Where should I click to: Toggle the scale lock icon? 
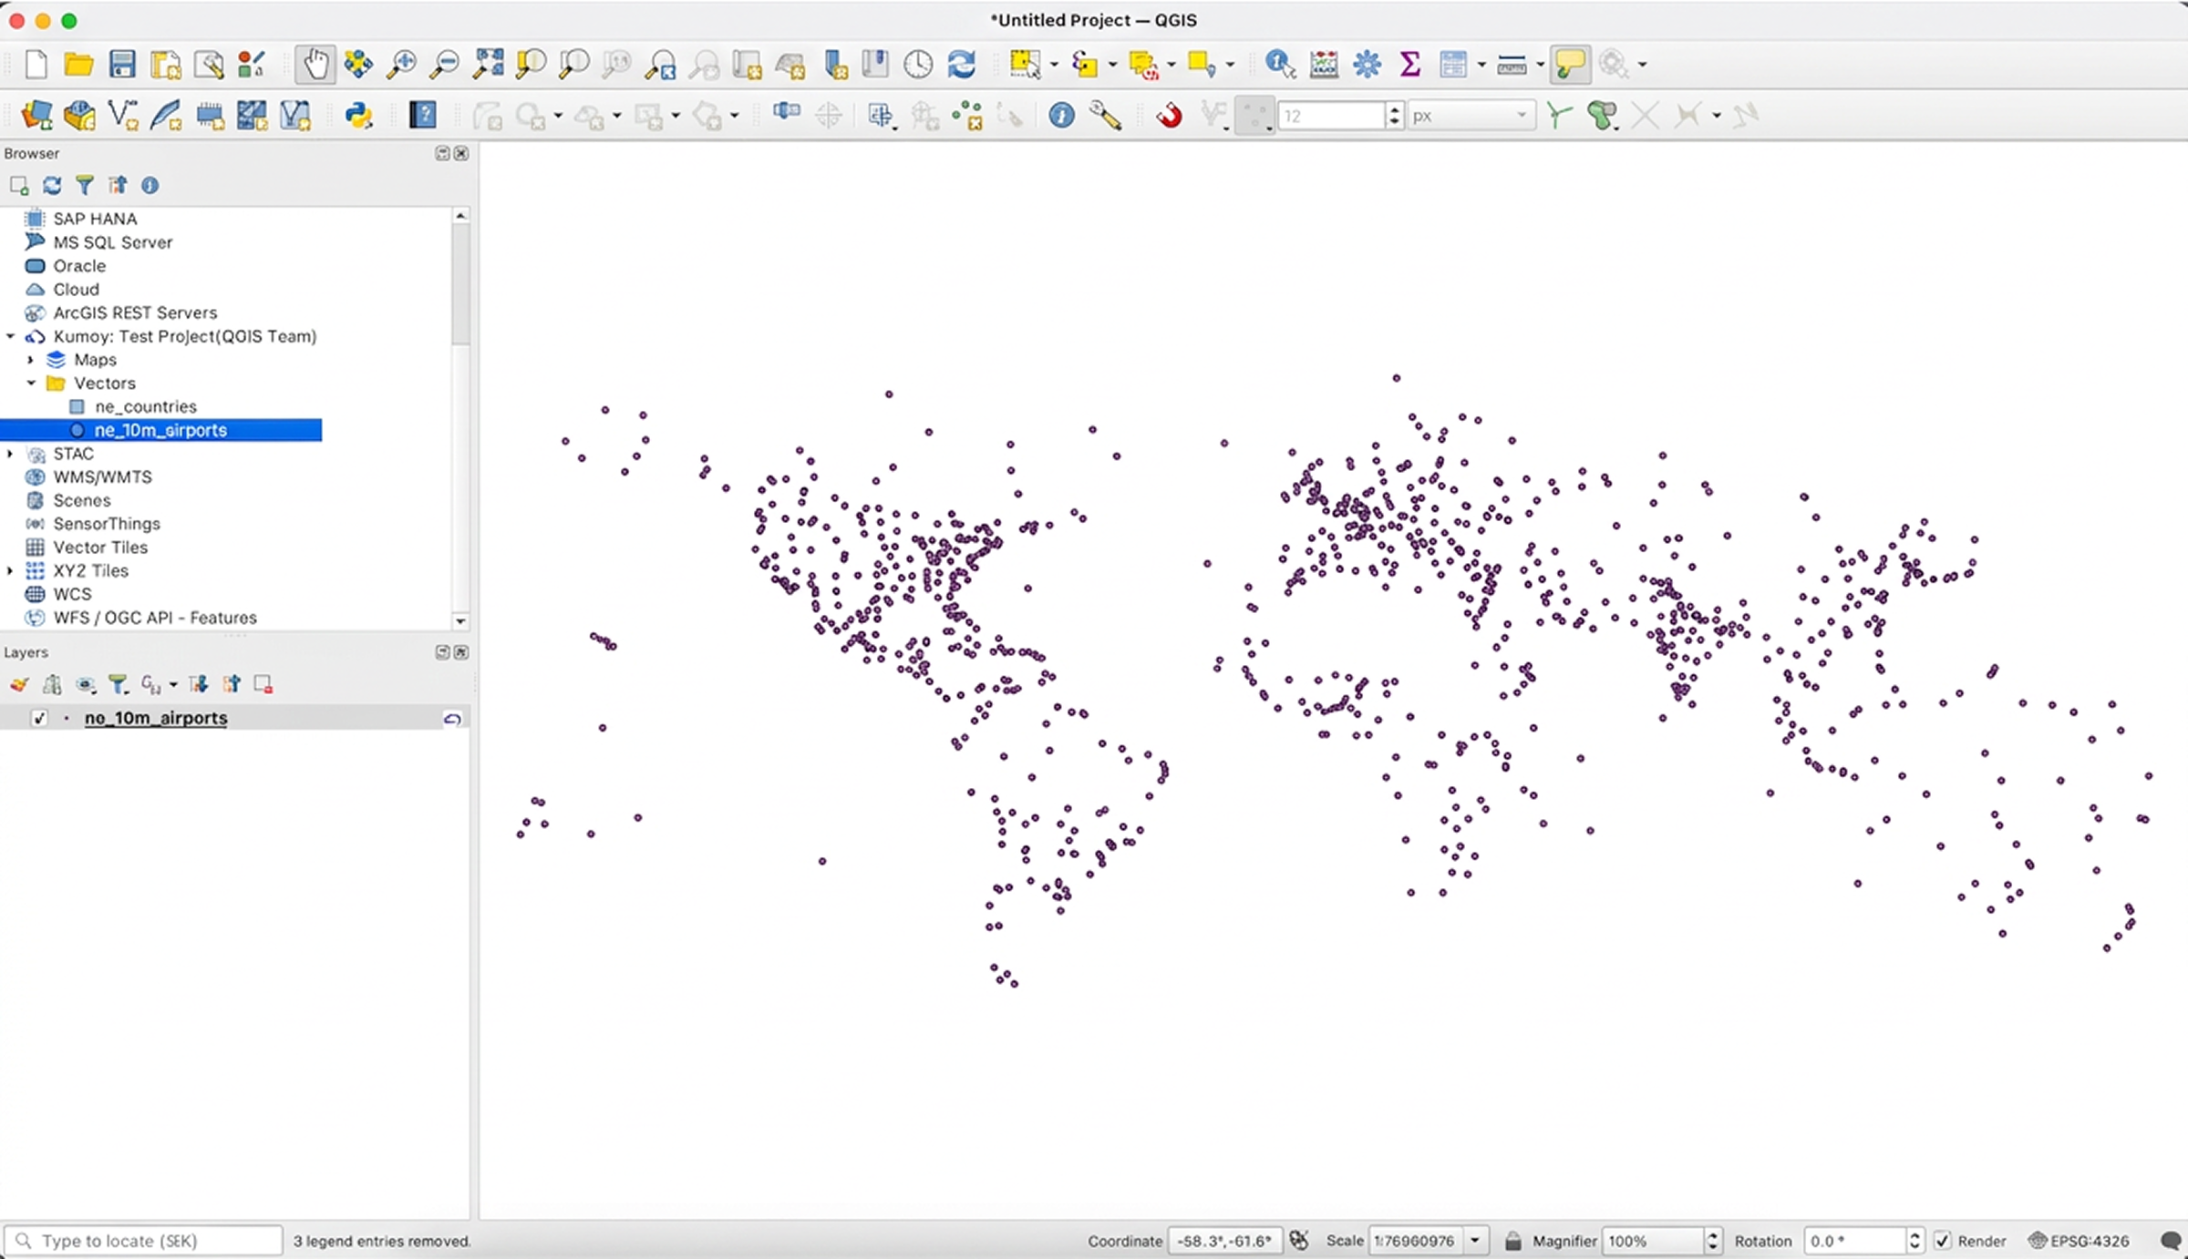point(1512,1241)
